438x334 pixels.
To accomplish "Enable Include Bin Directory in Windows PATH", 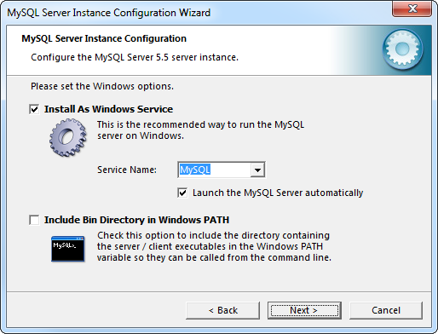I will [x=34, y=220].
